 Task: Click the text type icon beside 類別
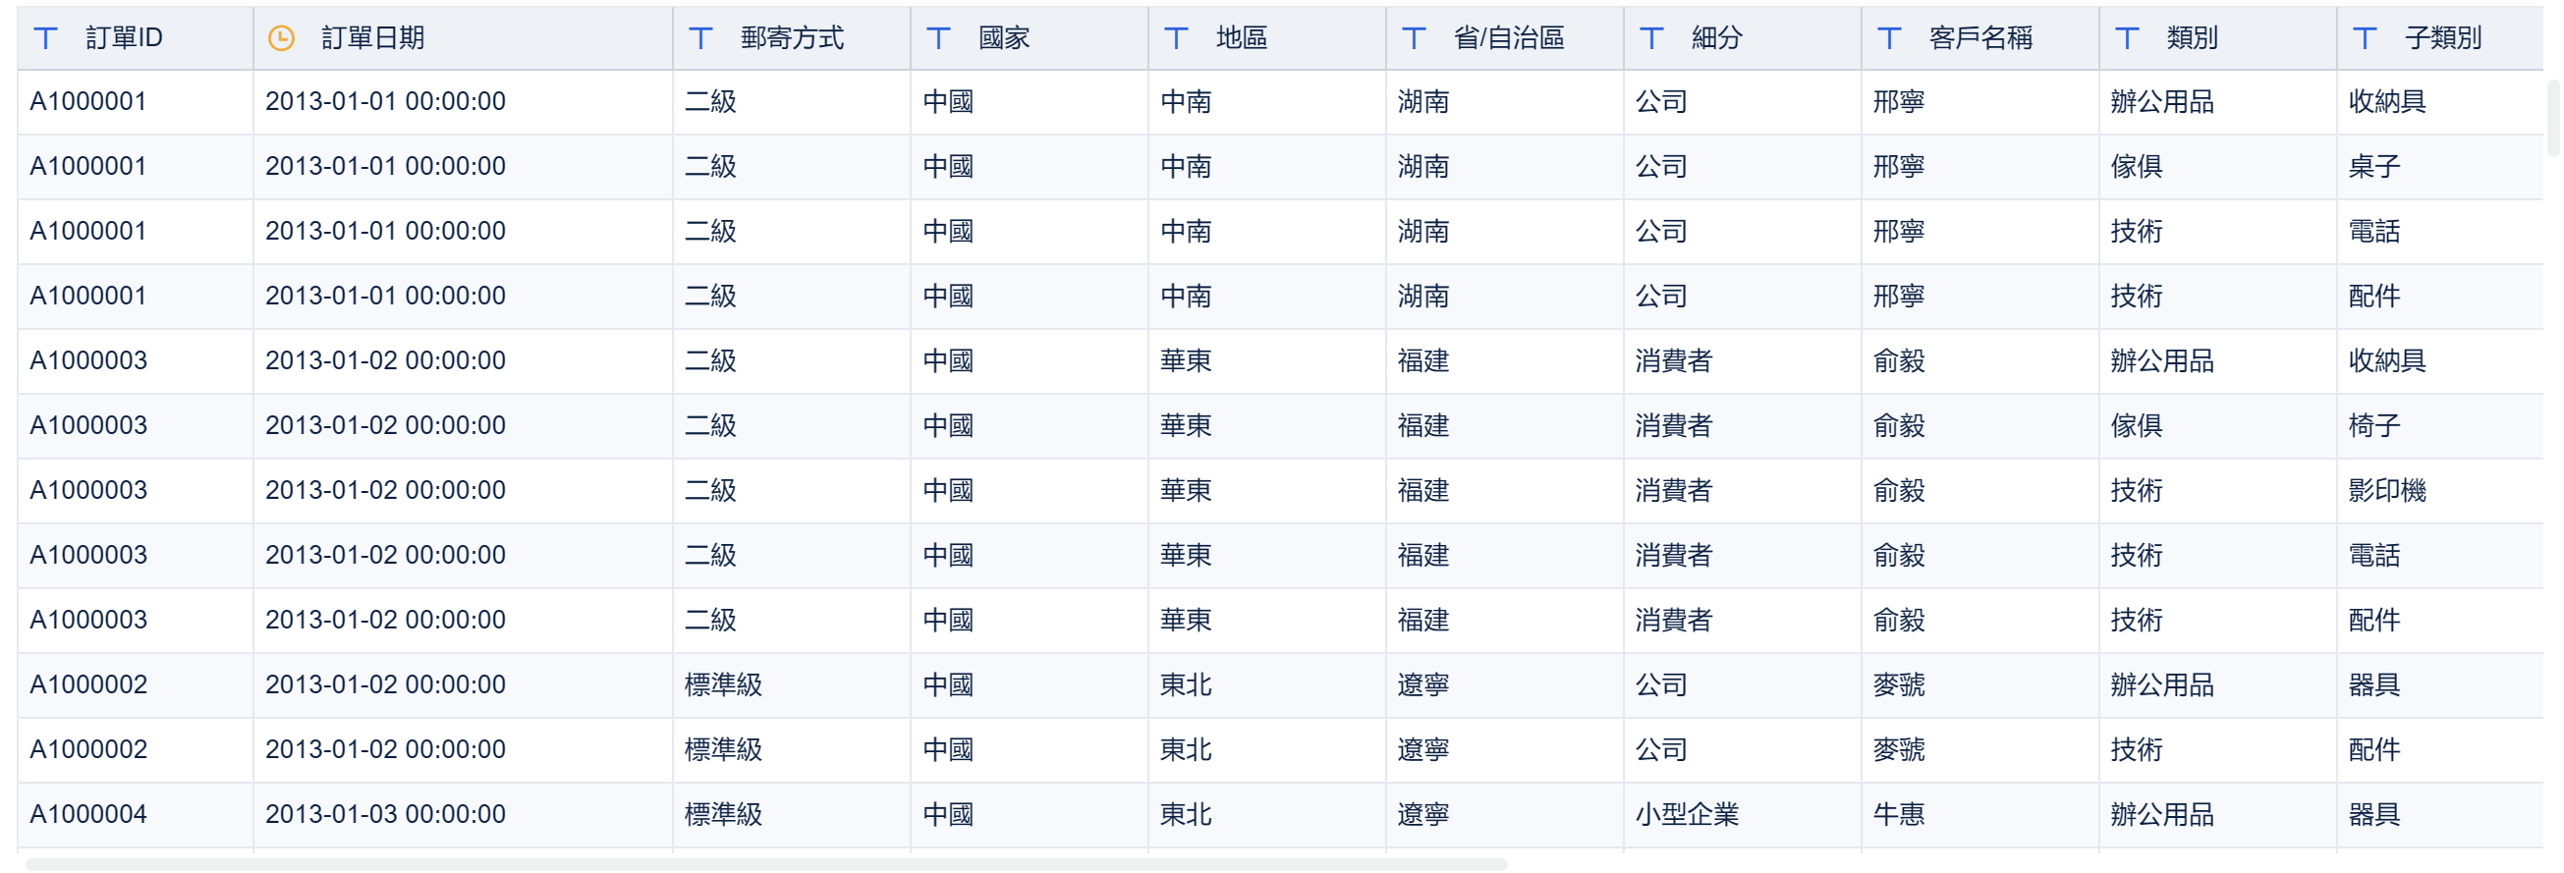pyautogui.click(x=2127, y=39)
